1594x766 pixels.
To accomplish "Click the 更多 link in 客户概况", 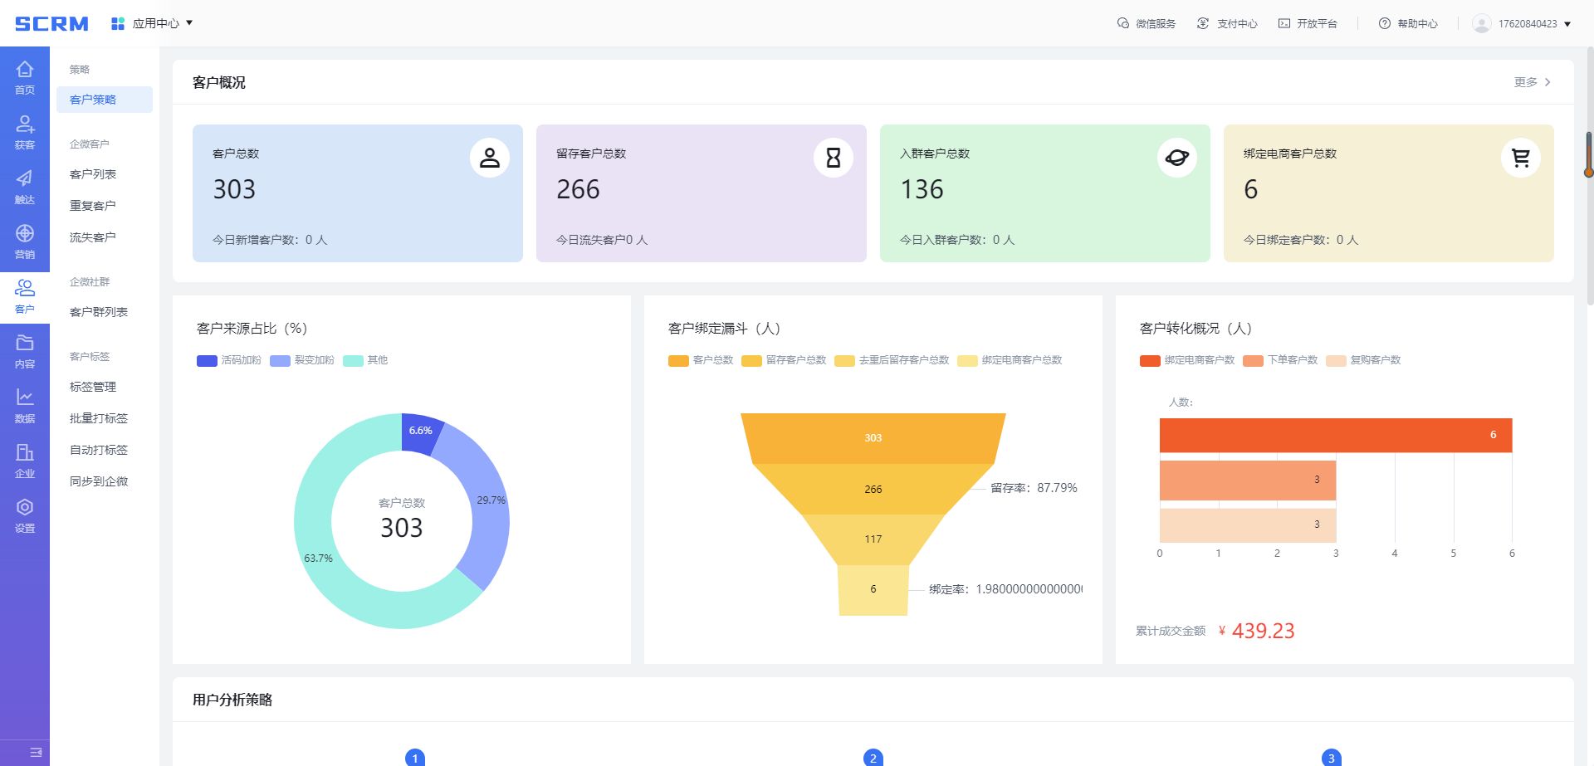I will 1532,82.
